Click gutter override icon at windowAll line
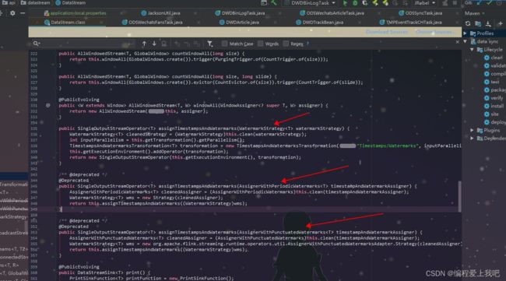The width and height of the screenshot is (506, 281). click(x=47, y=105)
